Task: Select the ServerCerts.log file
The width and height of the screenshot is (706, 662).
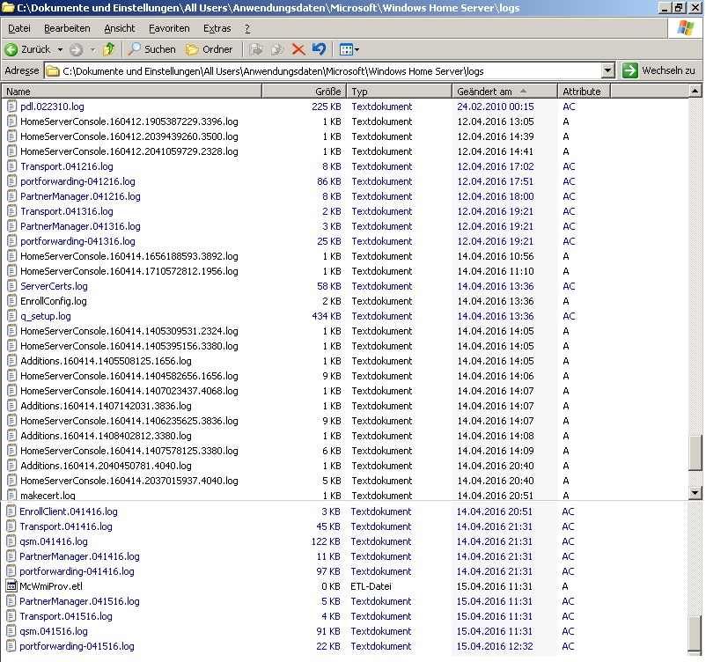Action: coord(54,286)
